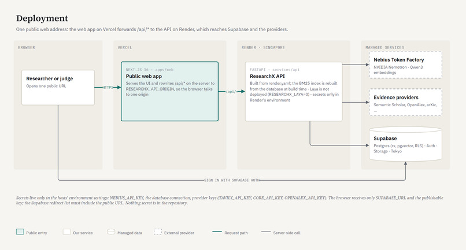Click the text Opens one public URL
Image resolution: width=466 pixels, height=250 pixels.
[46, 86]
